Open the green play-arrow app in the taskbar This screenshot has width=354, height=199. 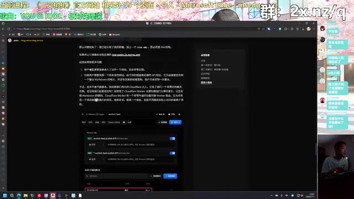[66, 195]
